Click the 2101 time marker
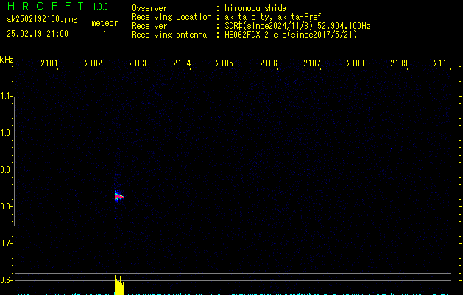Screen dimensions: 463x295 click(x=50, y=64)
